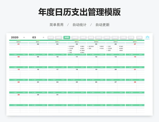Click the ¥1,788.0 amount cell
This screenshot has height=122, width=159.
coord(82,50)
